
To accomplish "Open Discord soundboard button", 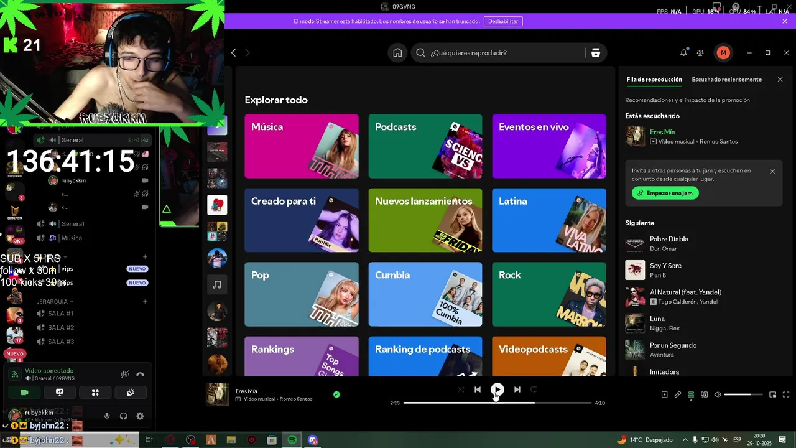I will 131,393.
